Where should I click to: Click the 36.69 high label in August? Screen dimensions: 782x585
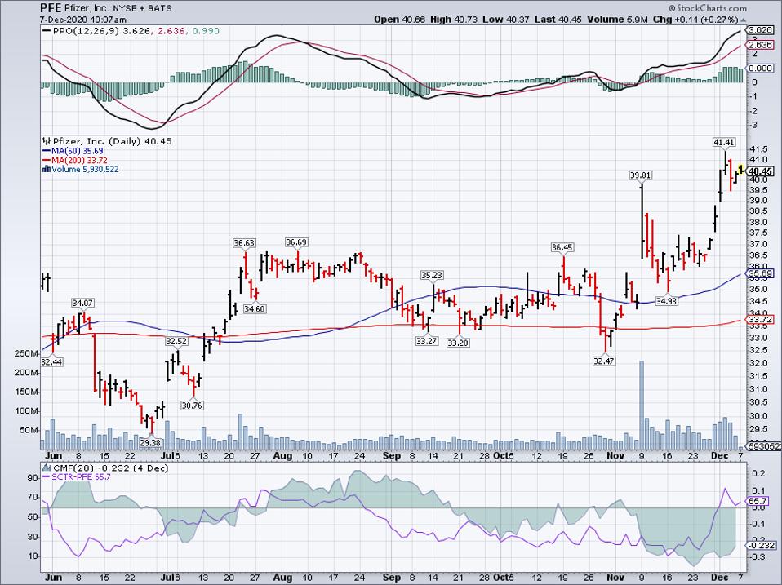tap(296, 242)
